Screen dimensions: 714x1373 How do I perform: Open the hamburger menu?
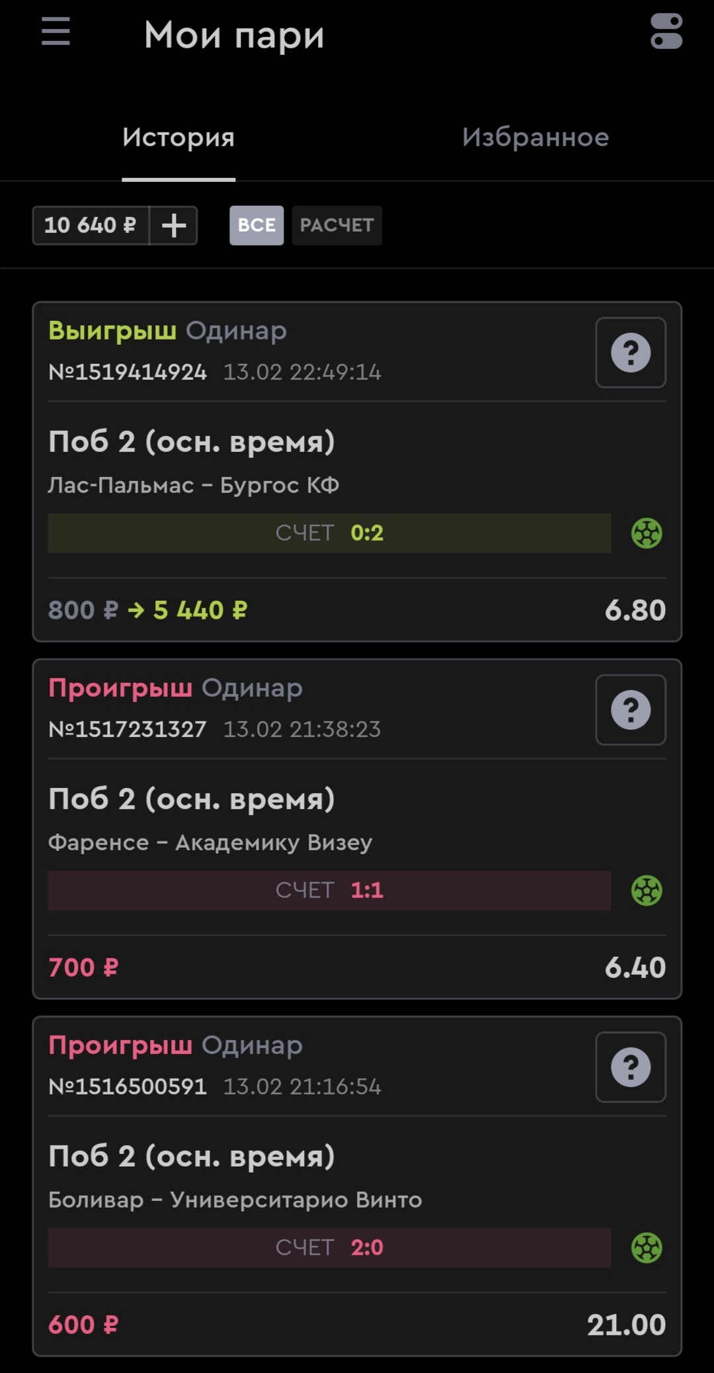(x=56, y=32)
